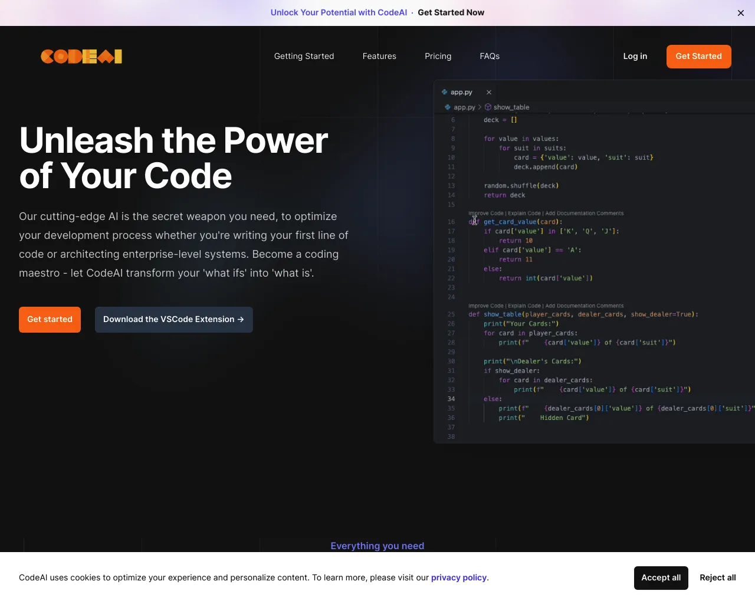Image resolution: width=755 pixels, height=604 pixels.
Task: Click the arrow icon on the VSCode extension button
Action: coord(240,319)
